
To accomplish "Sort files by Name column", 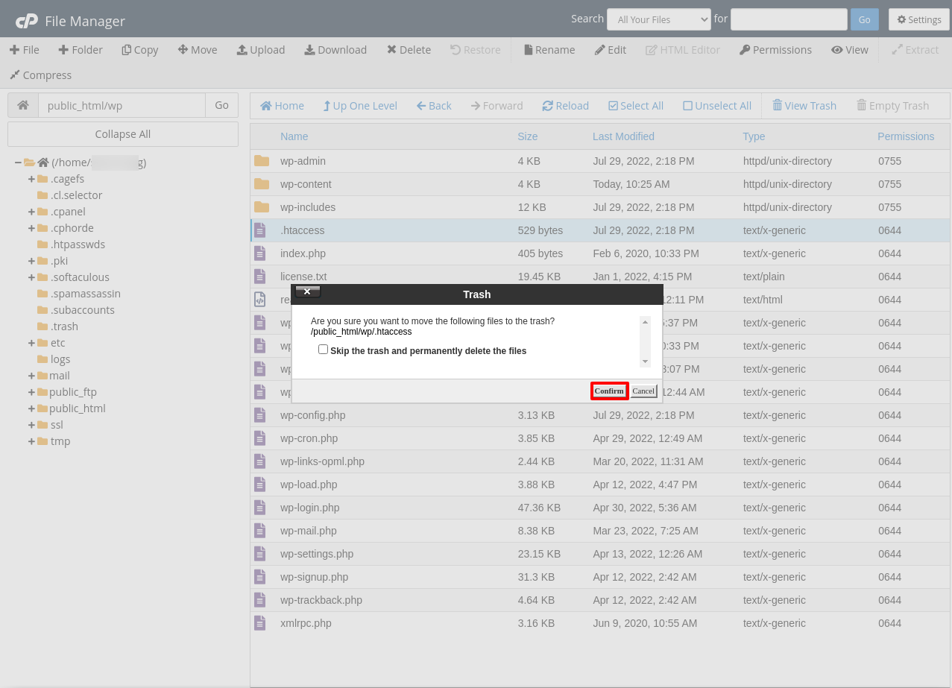I will pyautogui.click(x=294, y=136).
